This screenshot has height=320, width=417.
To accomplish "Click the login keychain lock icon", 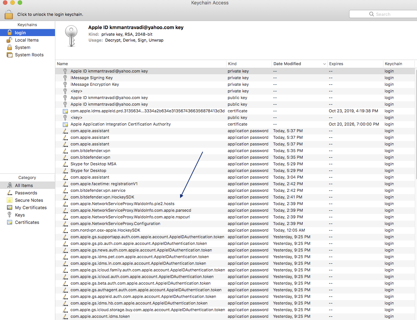I will [x=10, y=32].
